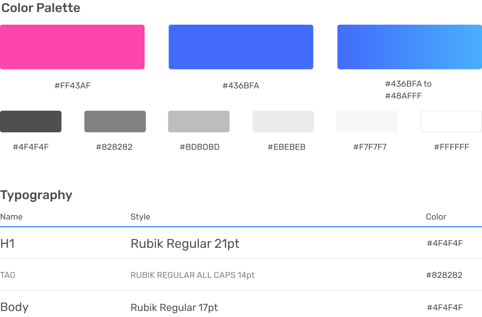Screen dimensions: 482x317
Task: Click 'Rubik Regular 21pt' style text
Action: (x=185, y=244)
